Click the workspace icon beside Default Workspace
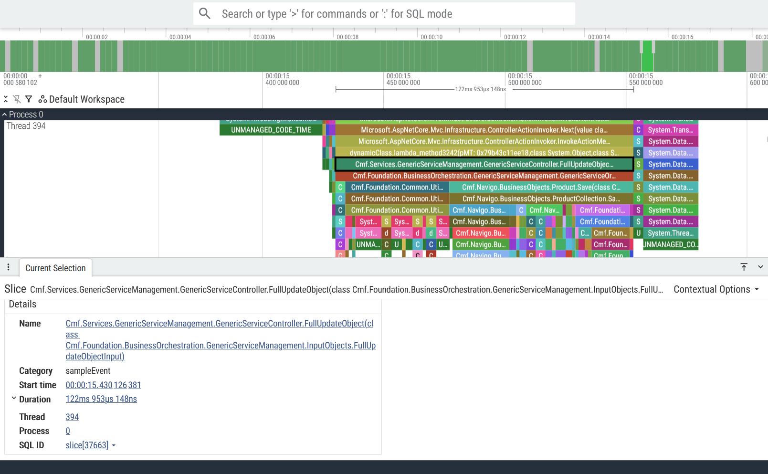 [x=42, y=99]
